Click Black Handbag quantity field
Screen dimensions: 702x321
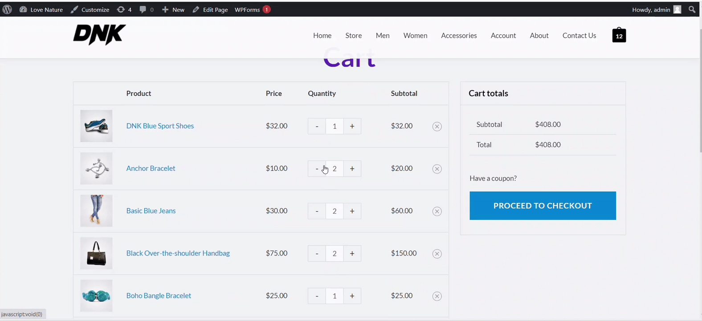point(335,253)
